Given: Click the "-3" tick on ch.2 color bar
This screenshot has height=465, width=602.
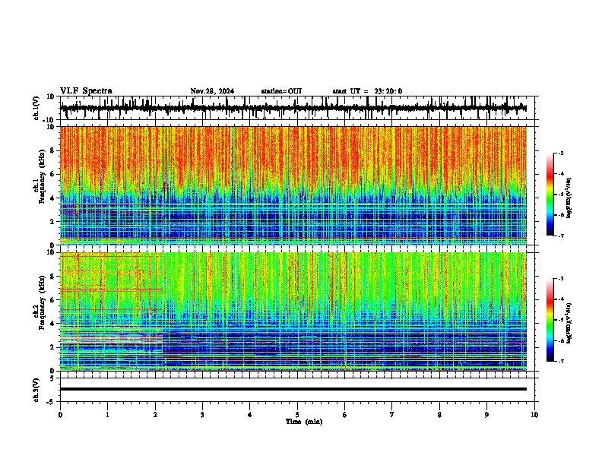Looking at the screenshot, I should tap(561, 279).
